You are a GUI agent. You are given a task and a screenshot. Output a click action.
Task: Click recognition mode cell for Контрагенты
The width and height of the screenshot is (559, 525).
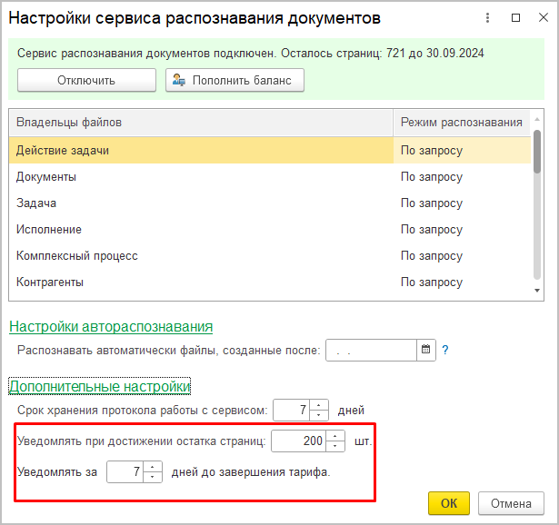coord(462,282)
